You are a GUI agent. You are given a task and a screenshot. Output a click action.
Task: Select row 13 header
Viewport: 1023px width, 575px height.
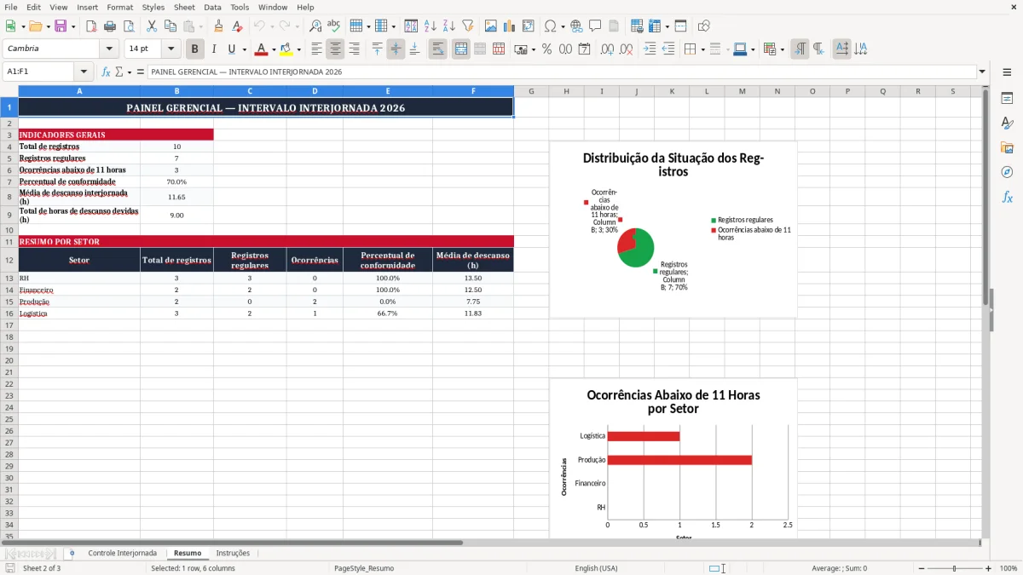coord(9,278)
